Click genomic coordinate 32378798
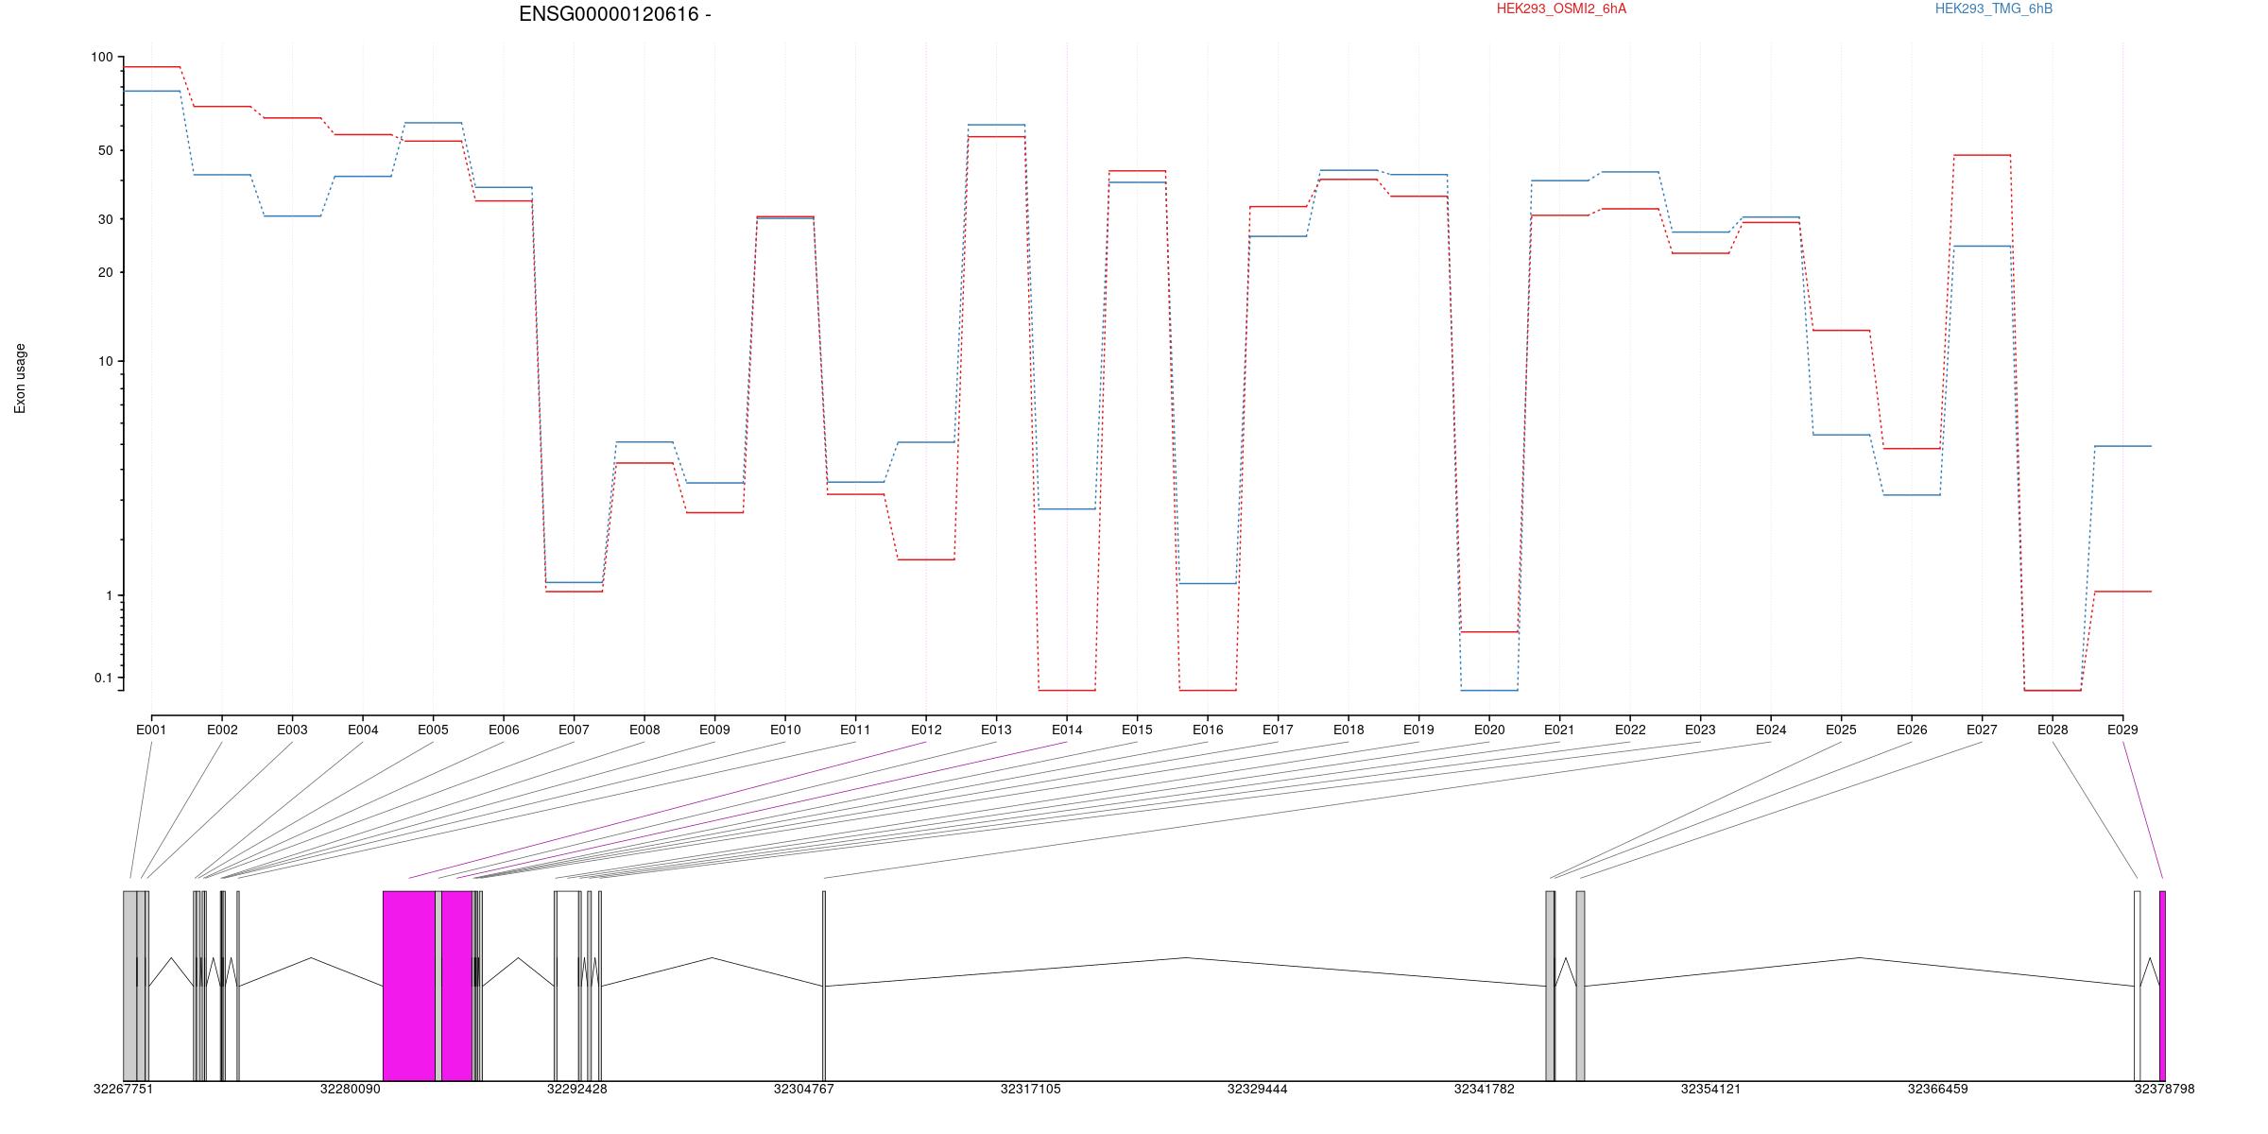The height and width of the screenshot is (1134, 2268). click(x=2164, y=1090)
